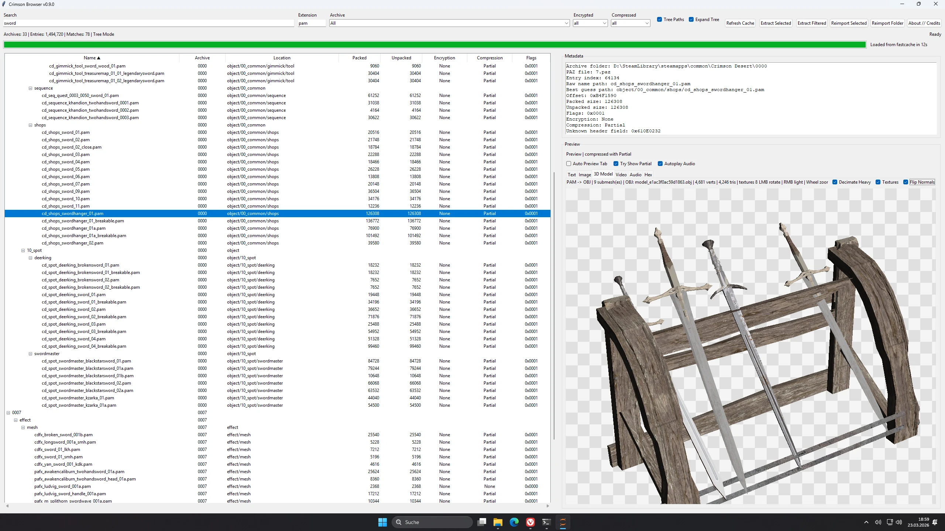Open Task View from taskbar
Viewport: 945px width, 531px height.
482,522
